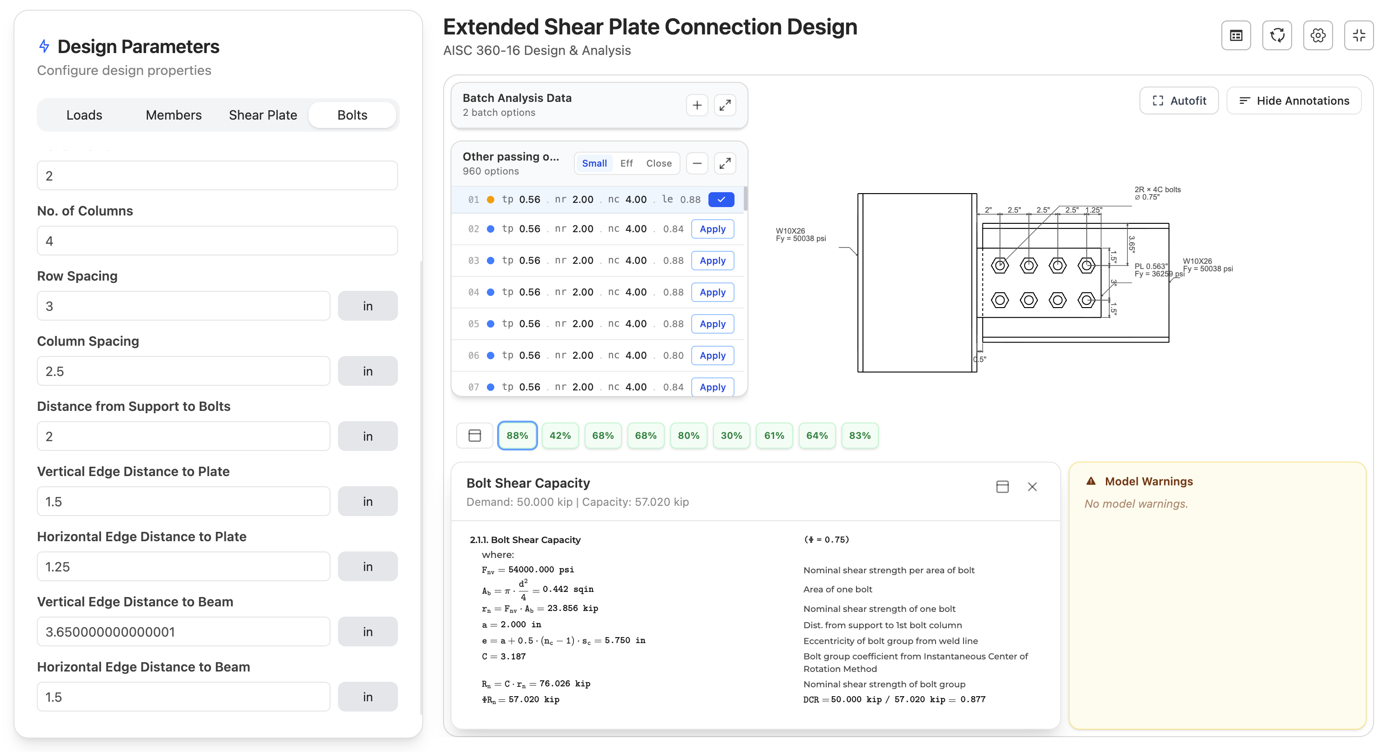Open Vertical Edge Distance to Plate unit dropdown
Screen dimensions: 1388x752
367,502
